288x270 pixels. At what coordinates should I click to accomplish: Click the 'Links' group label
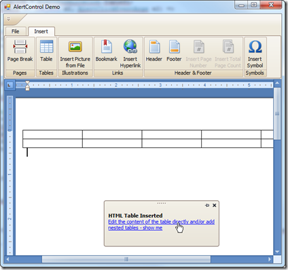coord(118,73)
